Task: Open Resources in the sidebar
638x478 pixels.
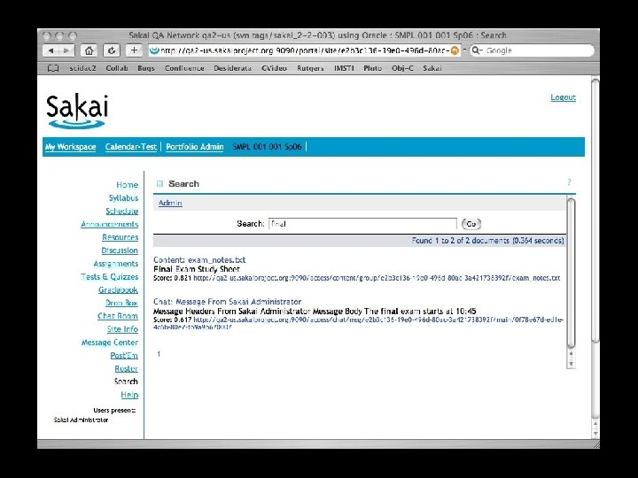Action: [120, 237]
